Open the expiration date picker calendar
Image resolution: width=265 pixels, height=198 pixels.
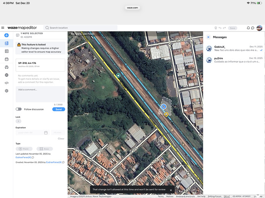(x=46, y=133)
